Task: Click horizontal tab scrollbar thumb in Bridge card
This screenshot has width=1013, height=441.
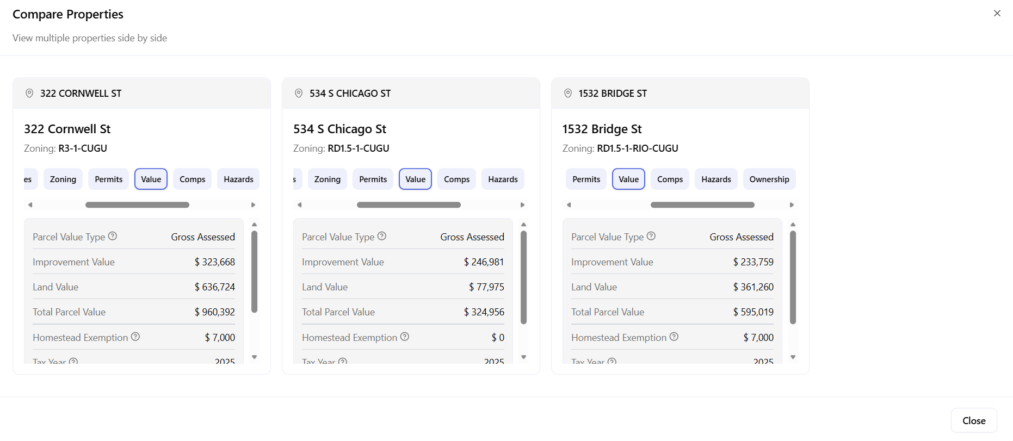Action: [x=702, y=205]
